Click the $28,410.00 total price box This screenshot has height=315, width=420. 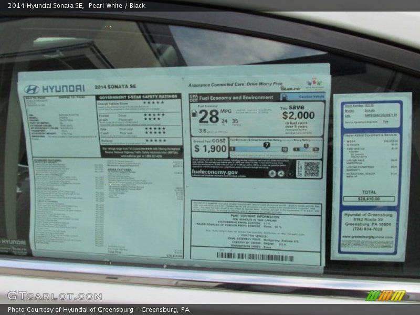(x=369, y=199)
